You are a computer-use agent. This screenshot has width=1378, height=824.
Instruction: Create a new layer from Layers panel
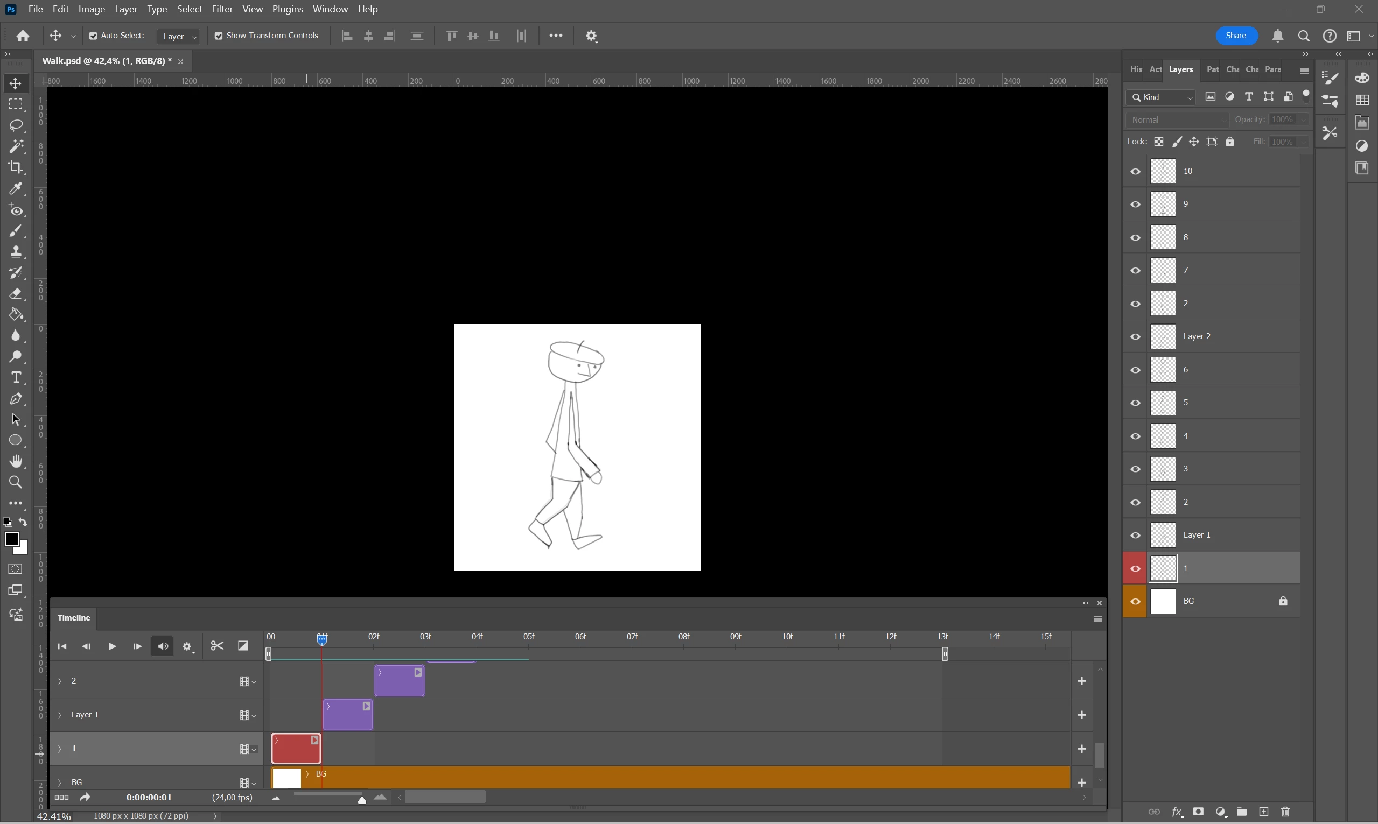pyautogui.click(x=1264, y=812)
